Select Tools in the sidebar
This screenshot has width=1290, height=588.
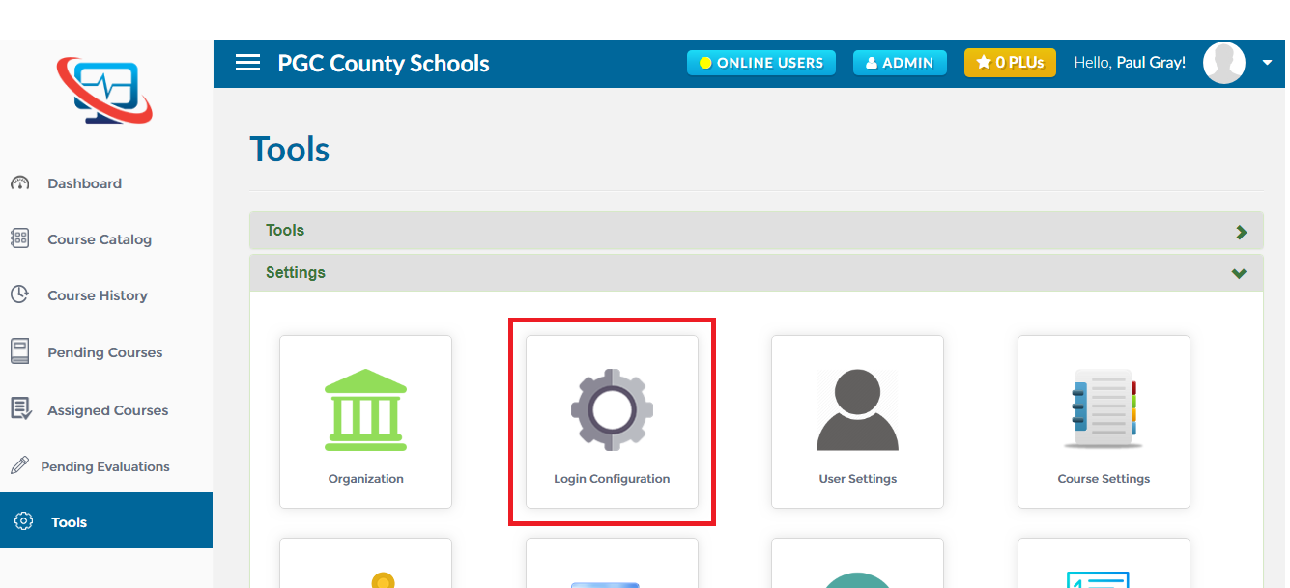pyautogui.click(x=69, y=522)
